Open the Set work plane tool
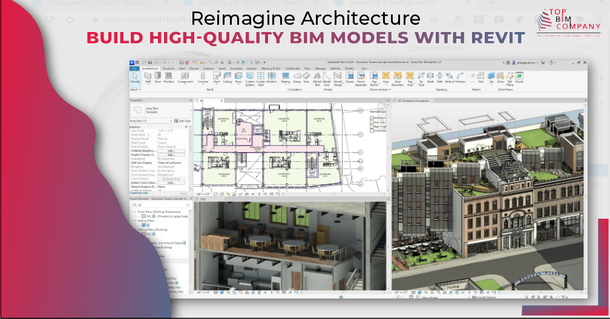Viewport: 610px width, 319px height. [x=491, y=78]
